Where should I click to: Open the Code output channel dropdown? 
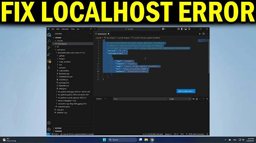coord(180,99)
